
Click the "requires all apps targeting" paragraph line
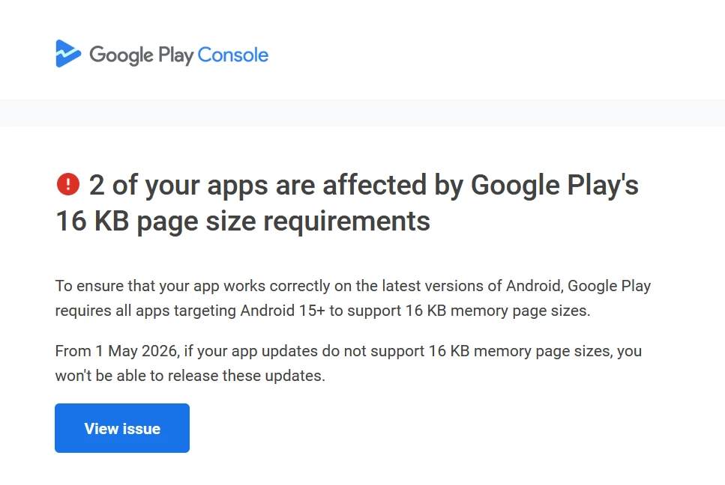[322, 311]
